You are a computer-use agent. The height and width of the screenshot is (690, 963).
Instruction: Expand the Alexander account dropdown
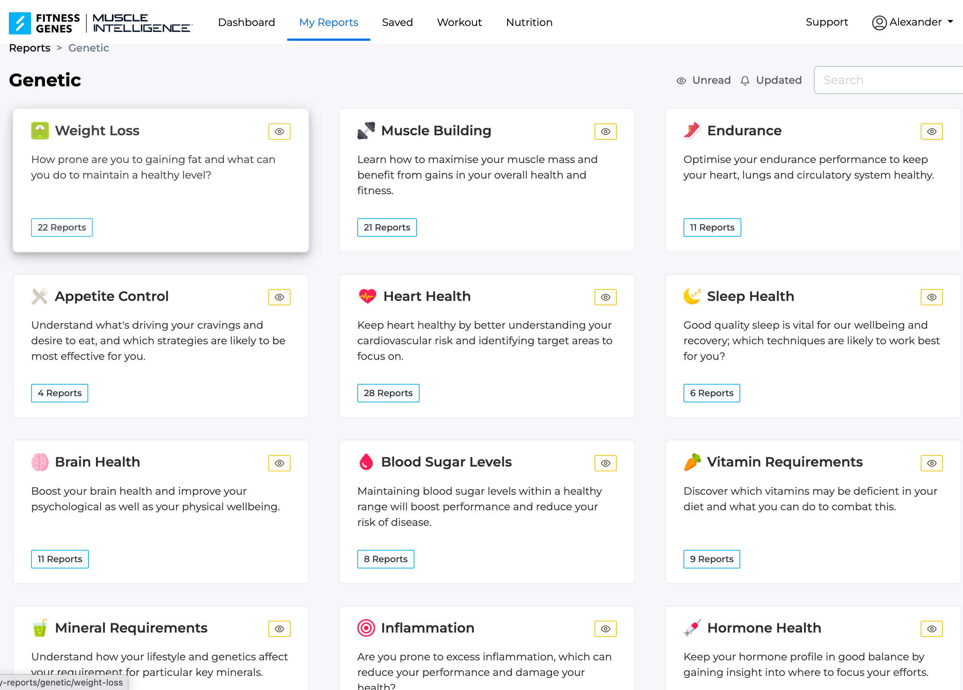(913, 22)
